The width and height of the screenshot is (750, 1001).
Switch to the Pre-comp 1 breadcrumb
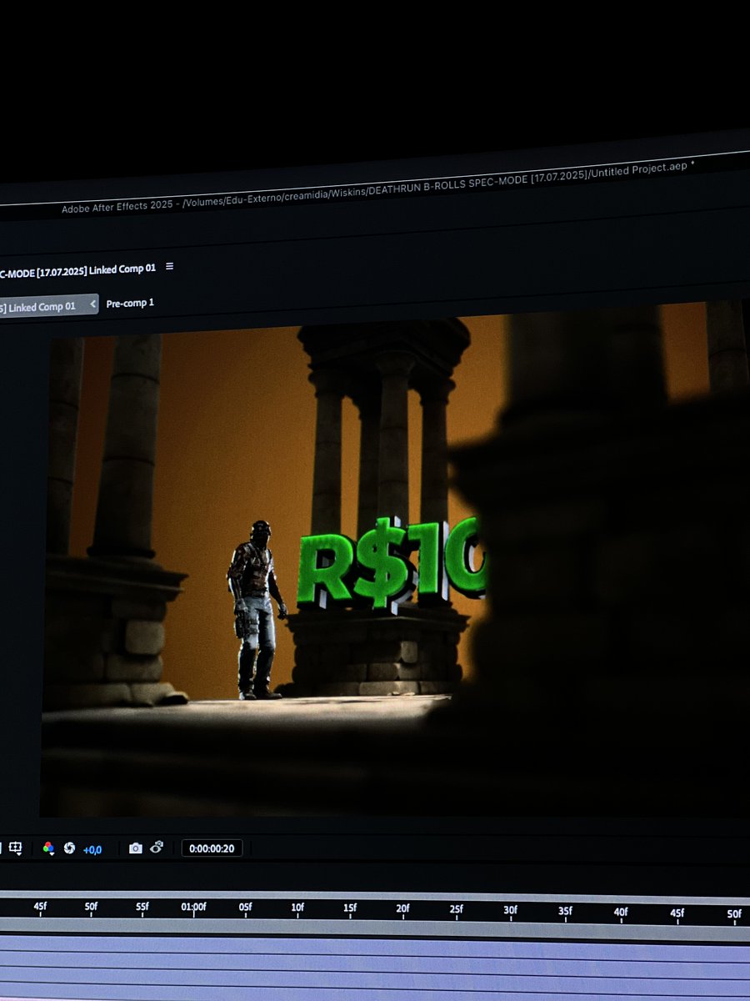(130, 303)
